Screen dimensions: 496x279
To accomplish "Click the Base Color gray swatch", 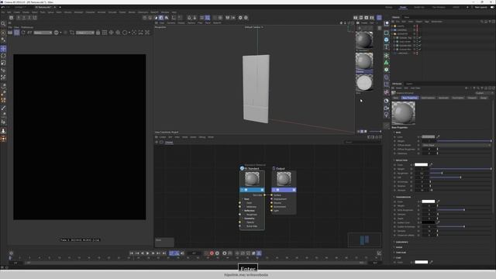I will [429, 136].
